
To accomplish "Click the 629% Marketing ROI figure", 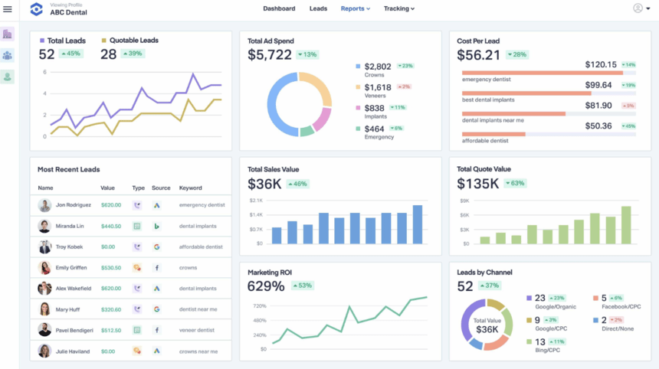I will 266,286.
